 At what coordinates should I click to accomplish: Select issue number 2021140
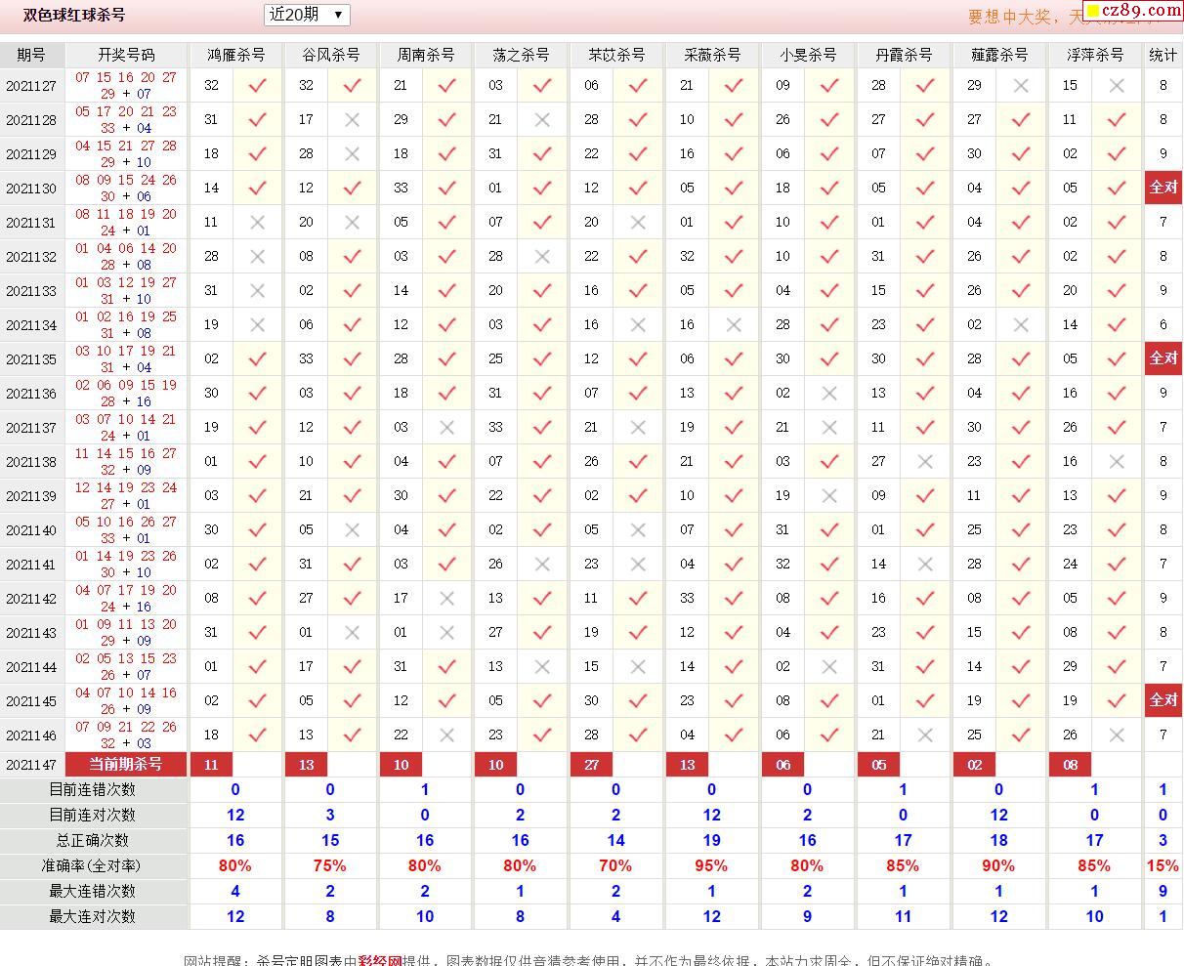click(31, 530)
